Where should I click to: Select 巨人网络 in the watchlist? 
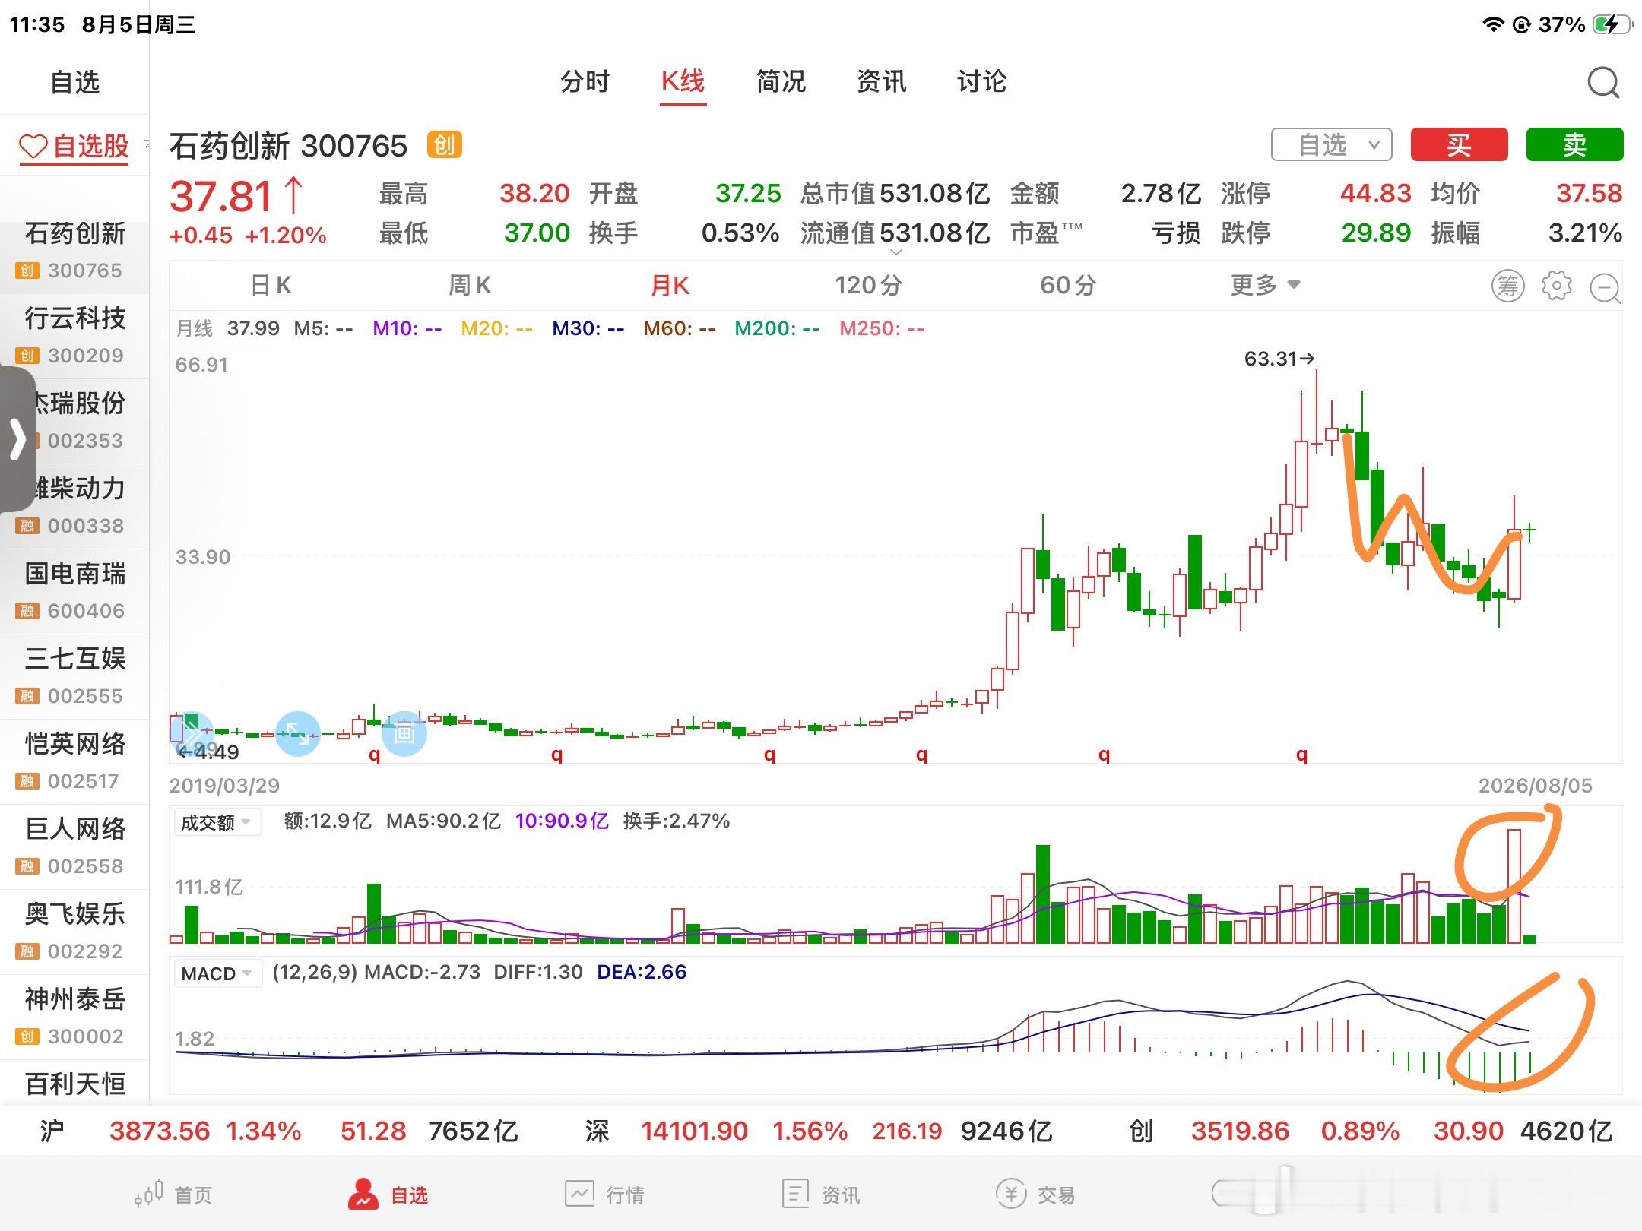click(x=74, y=847)
